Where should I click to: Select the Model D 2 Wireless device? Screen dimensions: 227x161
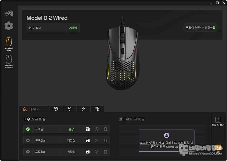(x=9, y=62)
